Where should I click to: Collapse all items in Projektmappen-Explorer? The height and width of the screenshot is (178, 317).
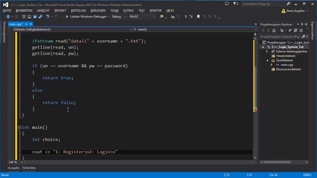295,31
